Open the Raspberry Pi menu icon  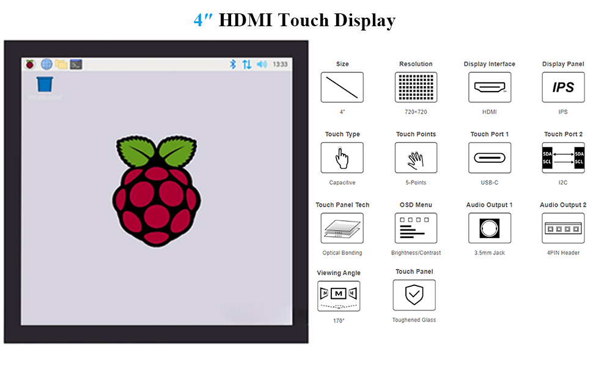tap(30, 65)
